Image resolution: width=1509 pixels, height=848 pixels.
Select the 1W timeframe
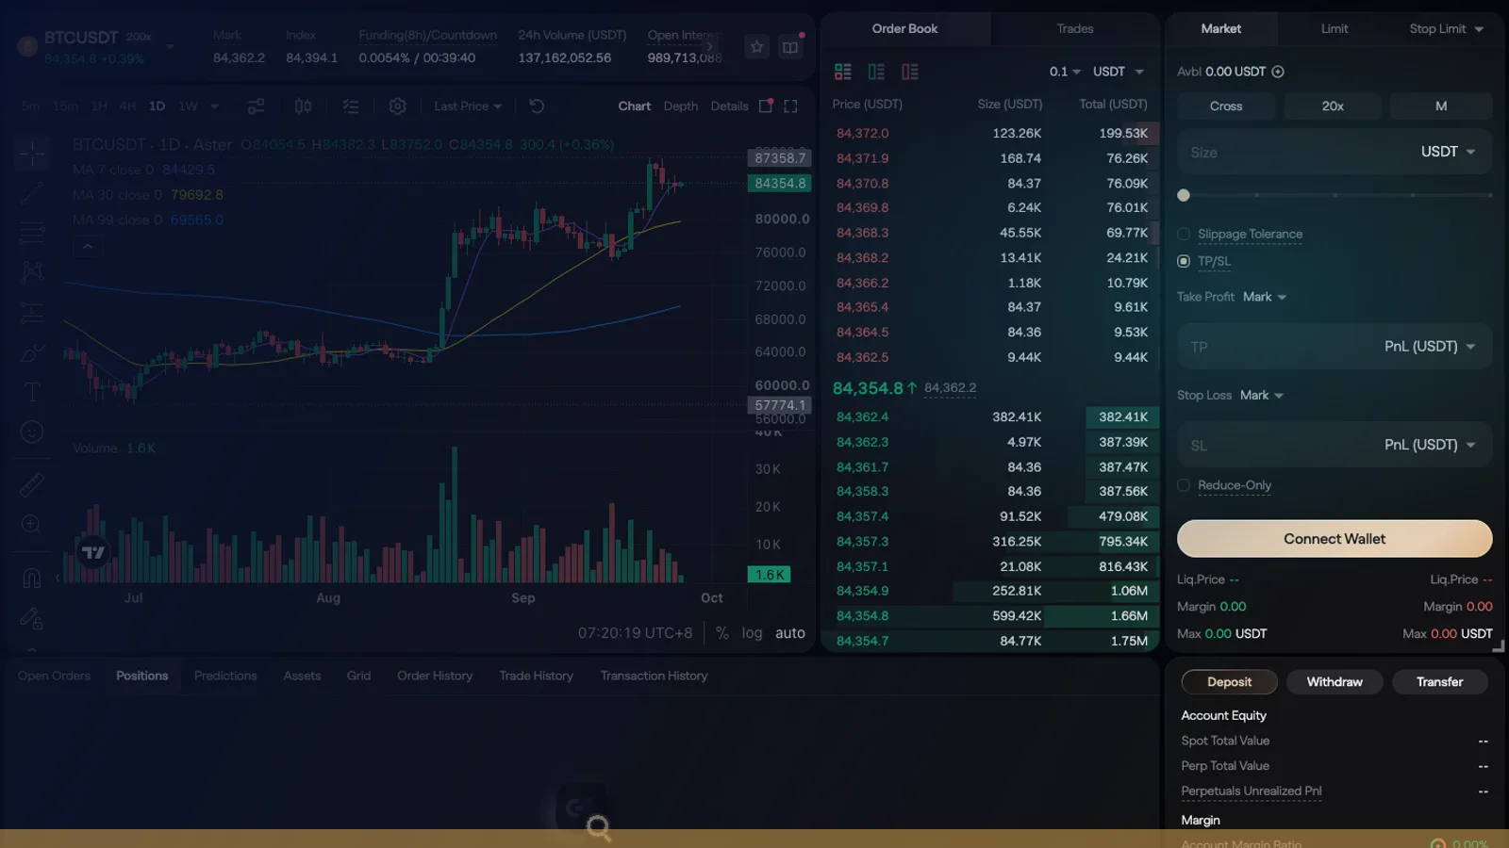[x=189, y=106]
